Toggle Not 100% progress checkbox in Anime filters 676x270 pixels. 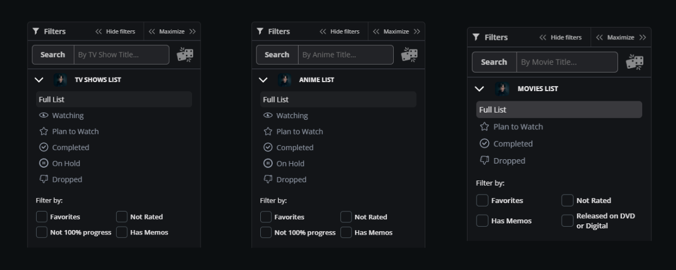266,232
